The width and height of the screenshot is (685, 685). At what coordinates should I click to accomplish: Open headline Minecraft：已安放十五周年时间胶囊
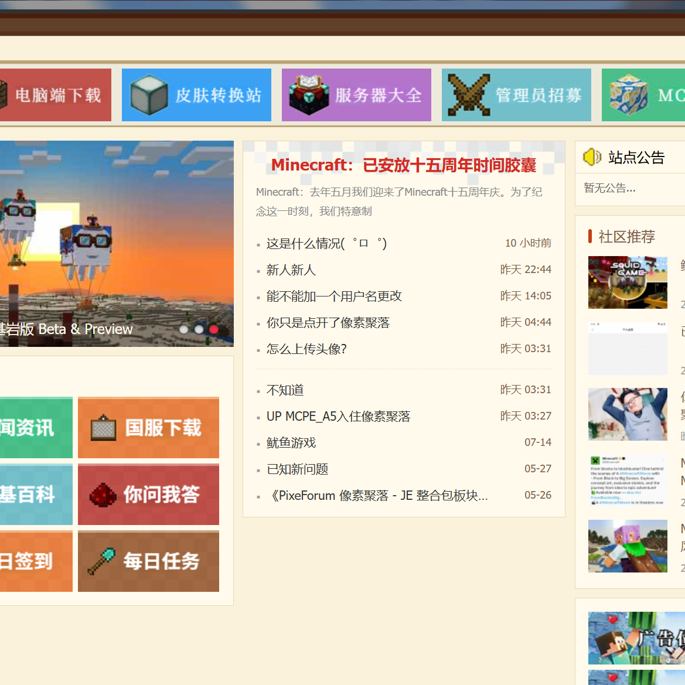tap(403, 165)
